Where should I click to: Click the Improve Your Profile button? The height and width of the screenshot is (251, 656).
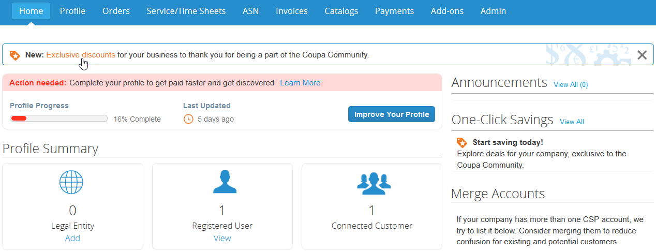[392, 114]
